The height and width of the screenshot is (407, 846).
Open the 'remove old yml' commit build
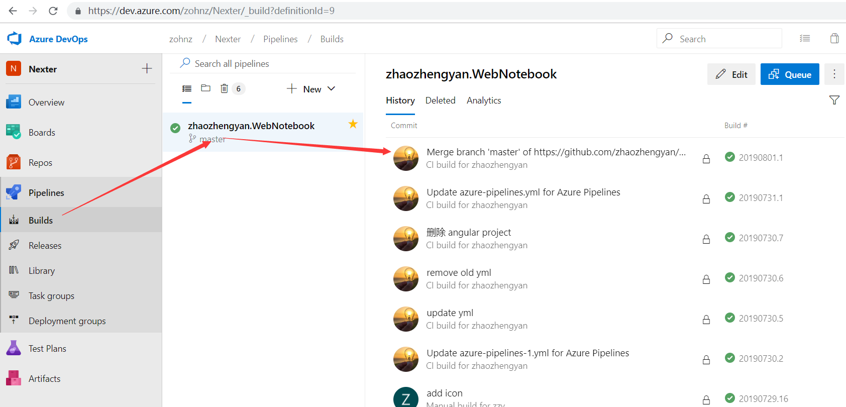459,273
